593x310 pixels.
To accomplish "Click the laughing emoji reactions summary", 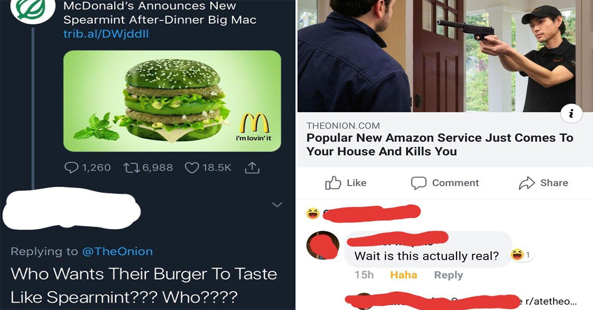I will coord(313,213).
